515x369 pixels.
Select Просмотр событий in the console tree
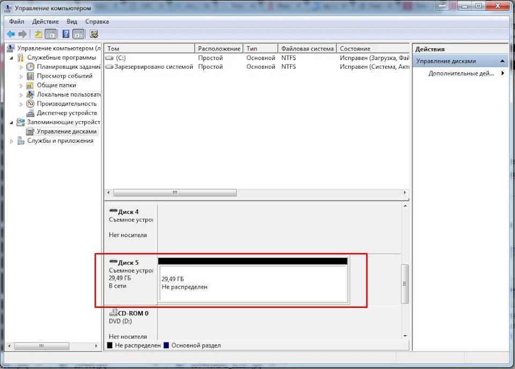(64, 76)
